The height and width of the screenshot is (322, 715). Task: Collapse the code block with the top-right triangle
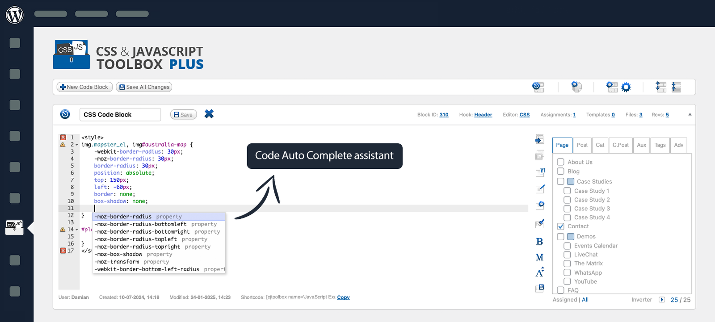pos(690,114)
